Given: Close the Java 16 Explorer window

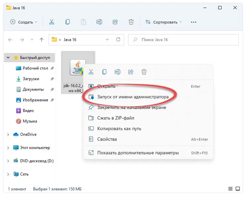Looking at the screenshot, I should pyautogui.click(x=235, y=8).
